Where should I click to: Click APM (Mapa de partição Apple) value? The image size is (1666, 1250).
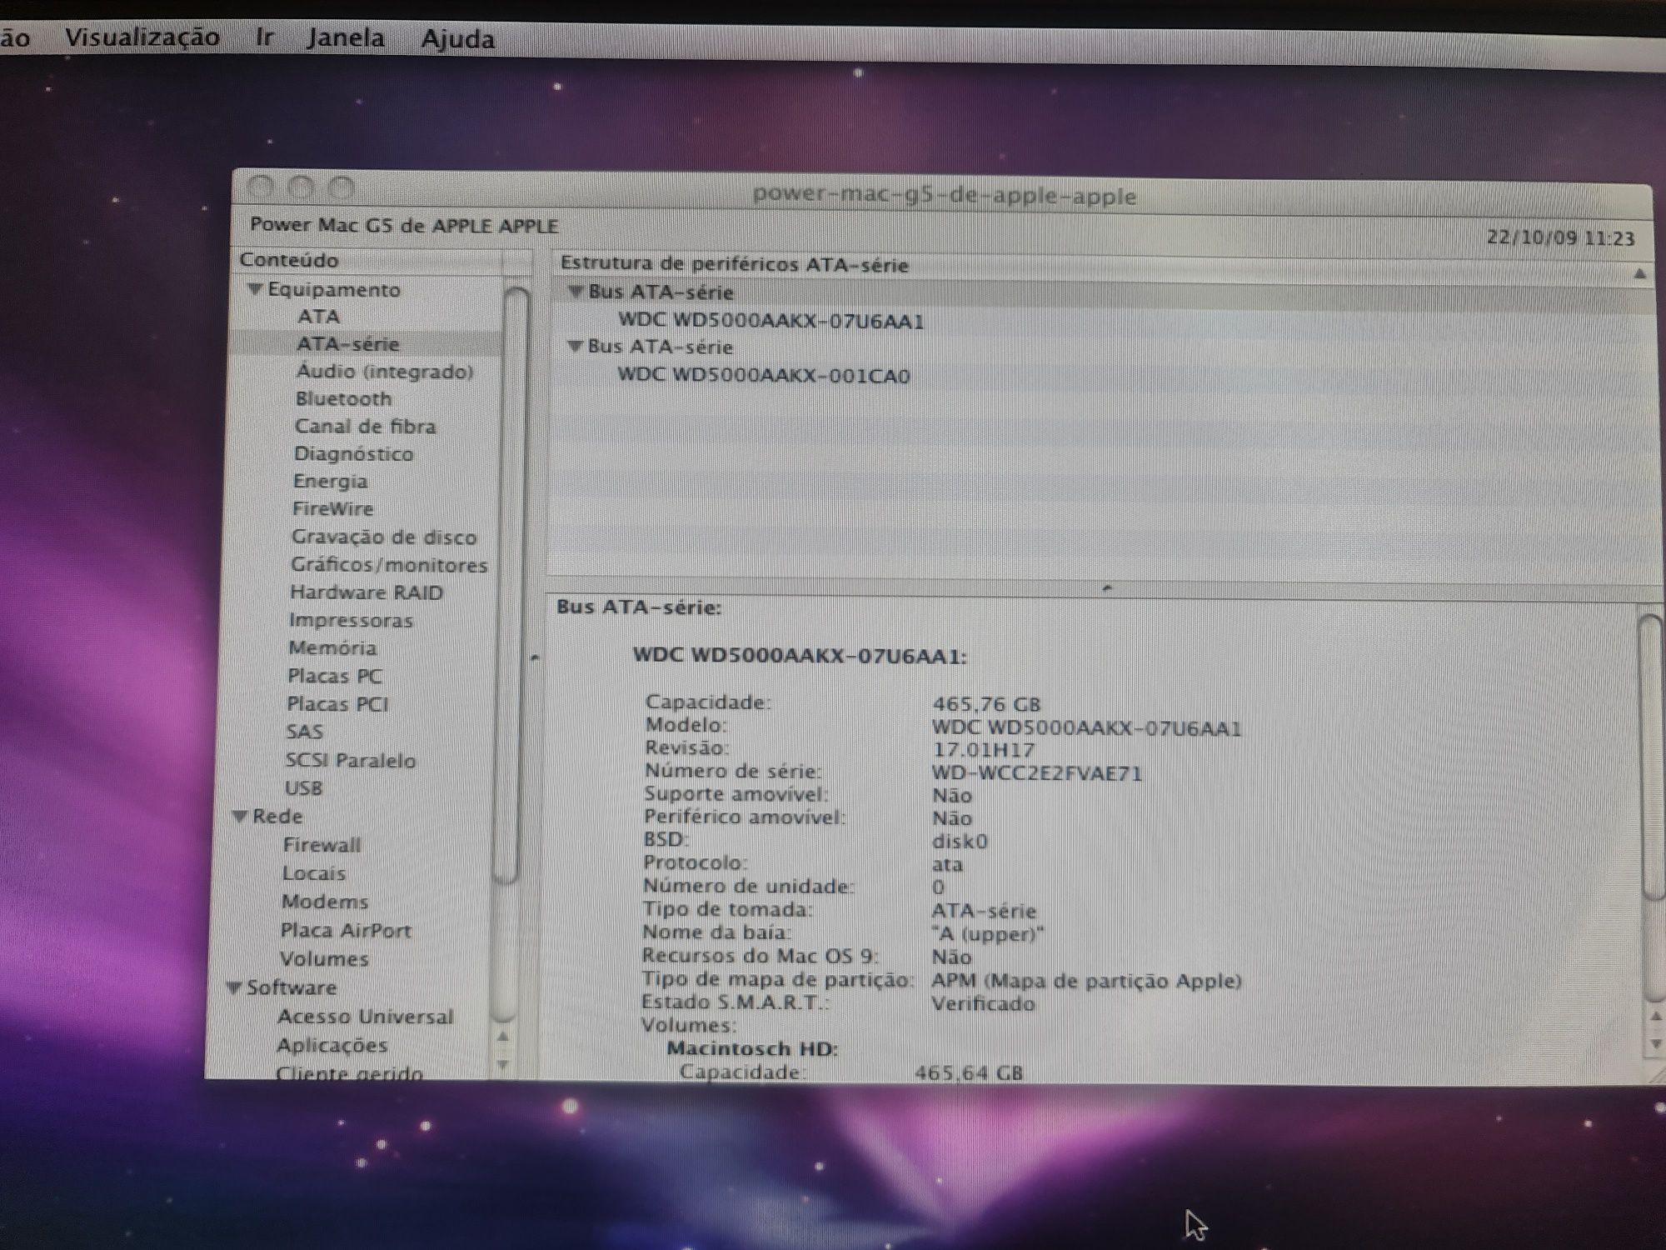point(1086,981)
